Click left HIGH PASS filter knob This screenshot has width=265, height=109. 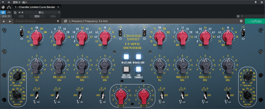(x=17, y=77)
